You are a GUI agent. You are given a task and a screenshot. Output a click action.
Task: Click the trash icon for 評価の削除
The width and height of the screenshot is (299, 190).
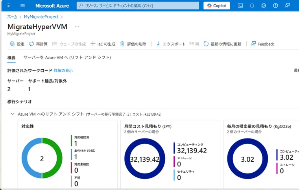122,44
